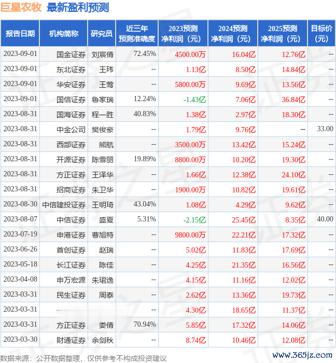Image resolution: width=336 pixels, height=363 pixels.
Task: Click researcher name 余剑秋
Action: [x=103, y=341]
